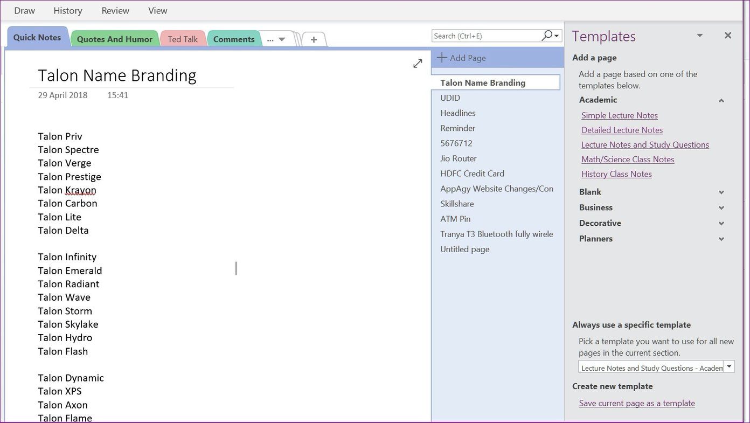Switch to the Comments section
Screen dimensions: 750x423
234,39
